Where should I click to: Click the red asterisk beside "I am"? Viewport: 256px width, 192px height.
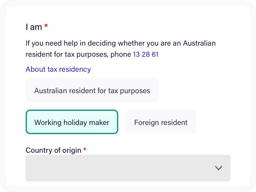tap(46, 27)
